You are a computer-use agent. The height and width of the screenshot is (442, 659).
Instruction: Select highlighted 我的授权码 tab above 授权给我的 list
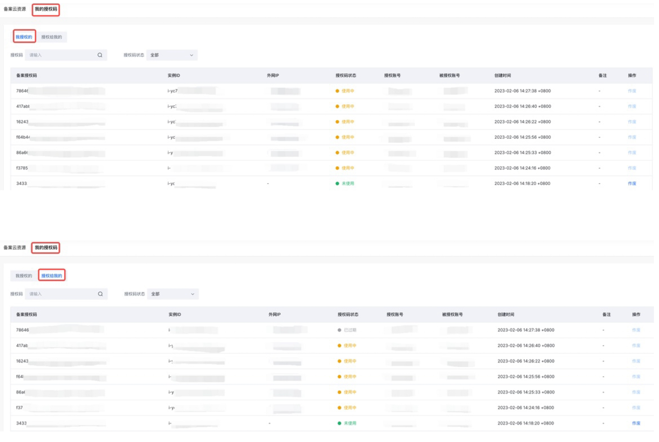click(x=46, y=248)
